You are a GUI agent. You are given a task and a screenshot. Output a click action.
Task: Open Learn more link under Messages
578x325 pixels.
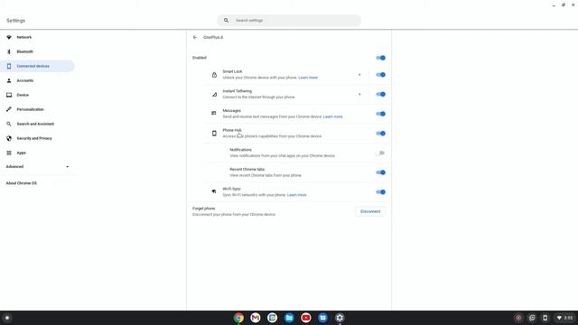point(333,116)
